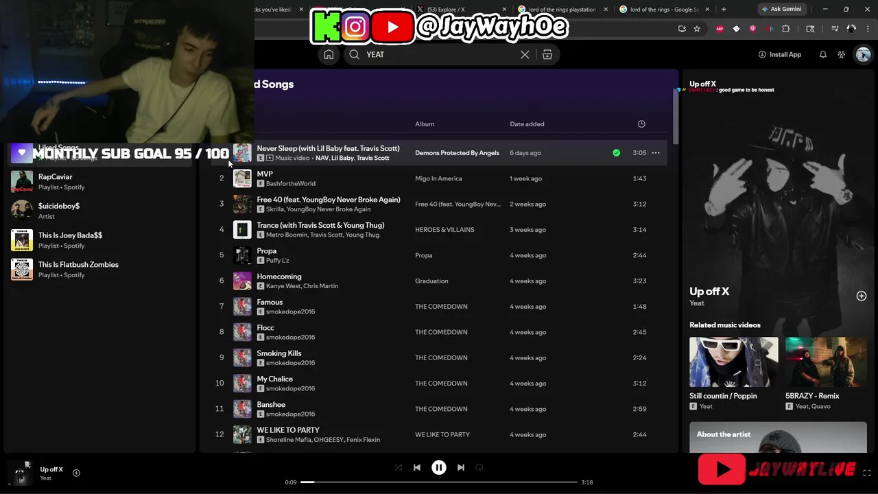The width and height of the screenshot is (878, 494).
Task: Go back to previous track
Action: (x=417, y=467)
